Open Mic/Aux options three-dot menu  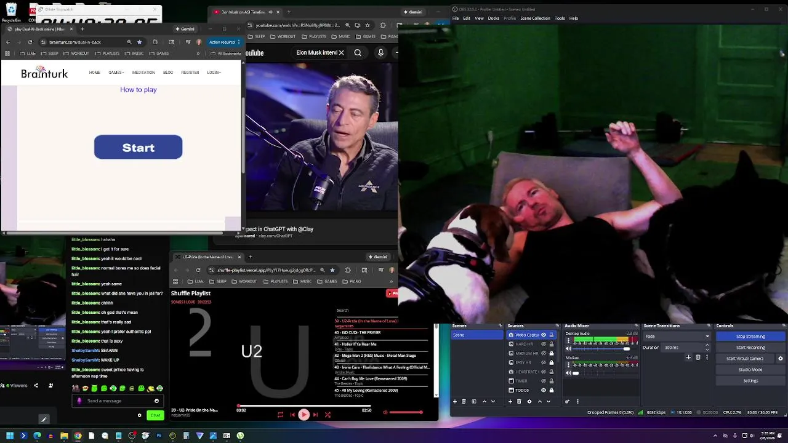(x=568, y=365)
